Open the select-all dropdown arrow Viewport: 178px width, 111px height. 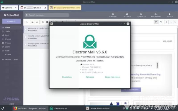point(28,22)
